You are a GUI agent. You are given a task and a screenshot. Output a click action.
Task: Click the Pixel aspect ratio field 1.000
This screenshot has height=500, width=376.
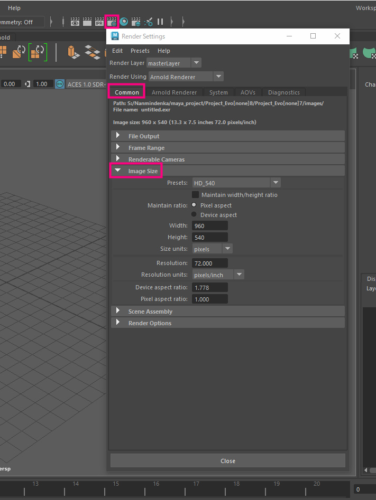pos(210,299)
